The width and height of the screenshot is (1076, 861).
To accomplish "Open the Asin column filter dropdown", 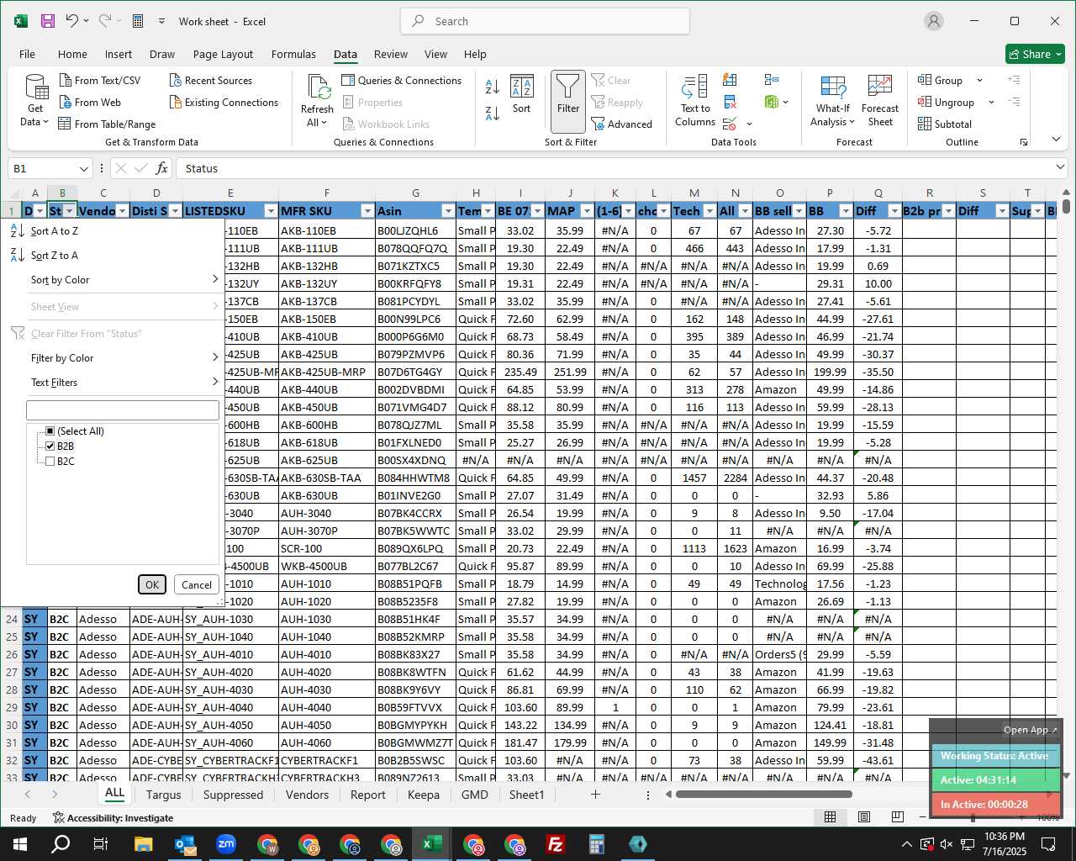I will pyautogui.click(x=448, y=211).
